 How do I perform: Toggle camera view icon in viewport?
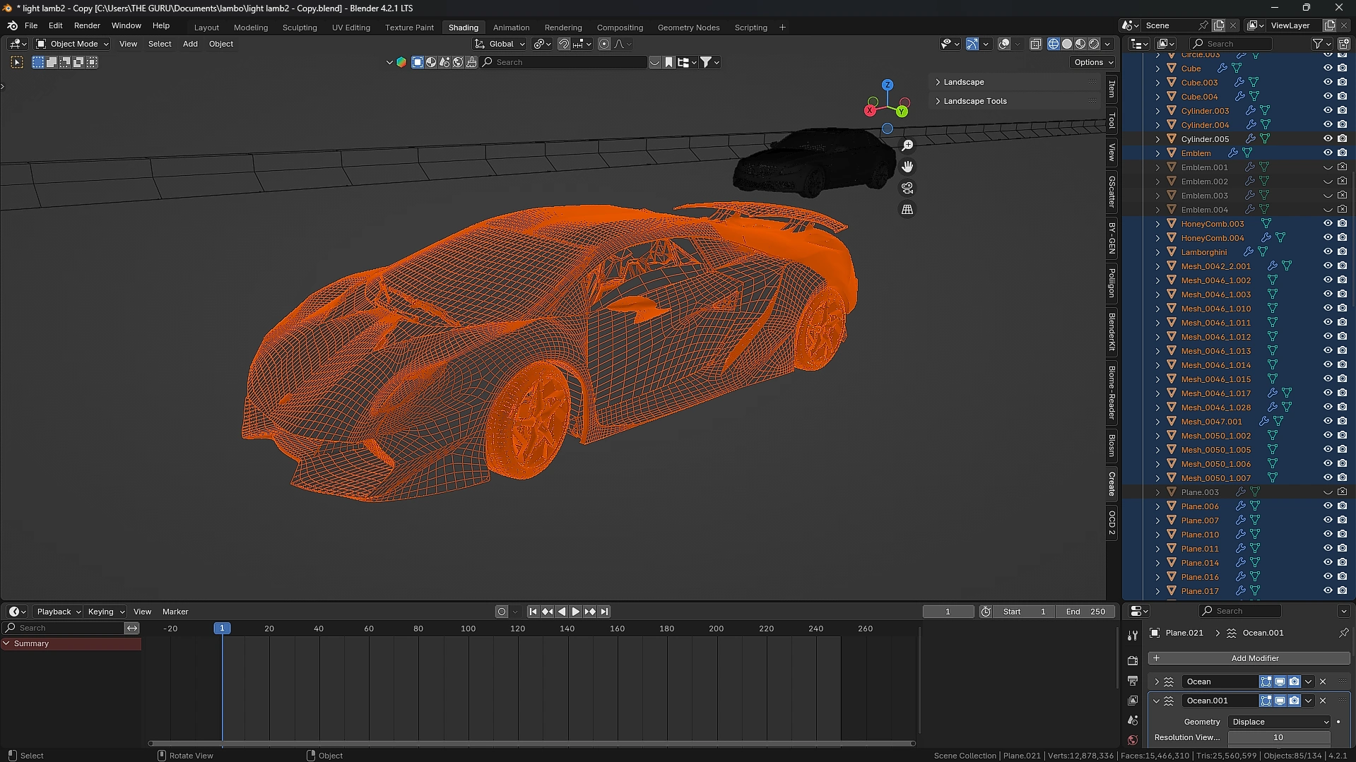(x=907, y=189)
